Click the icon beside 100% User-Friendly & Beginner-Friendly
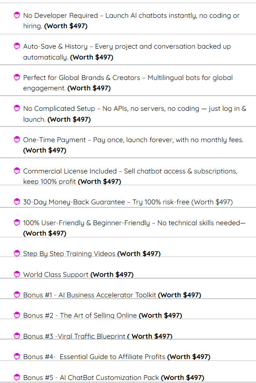This screenshot has height=383, width=256. point(17,223)
